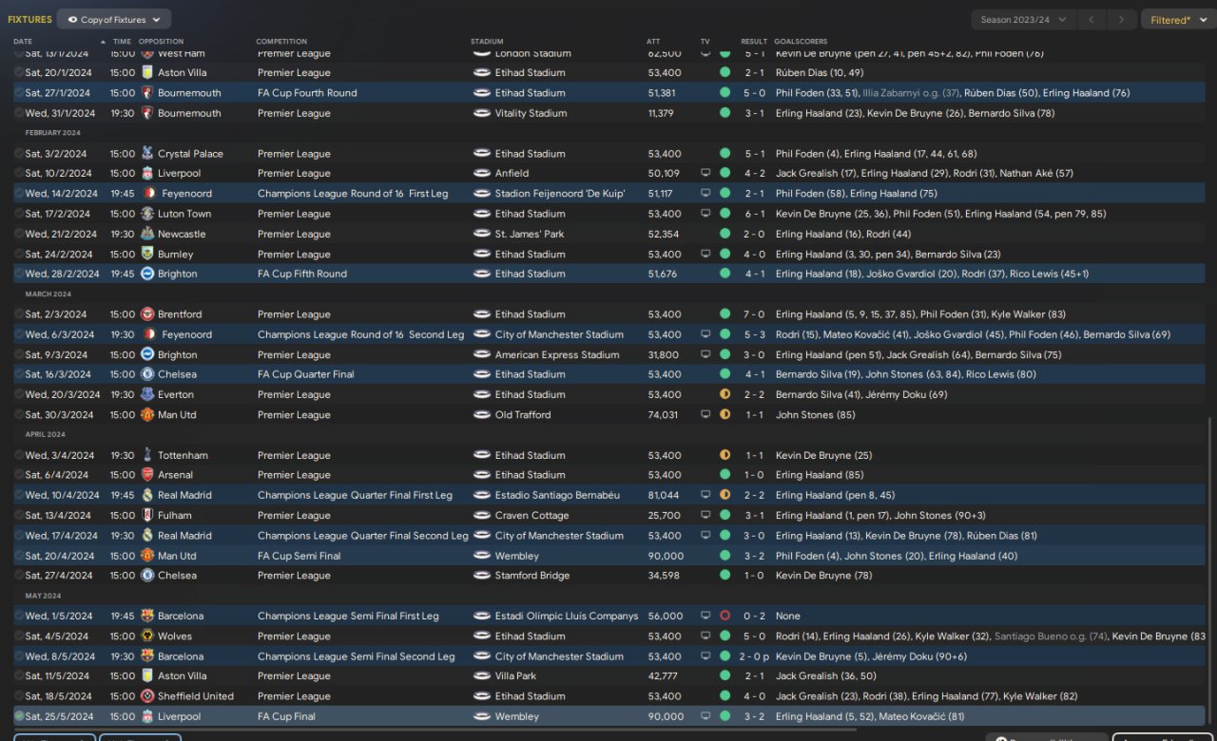Click stadium icon beside Anfield
Screen dimensions: 1217x741
tap(481, 174)
